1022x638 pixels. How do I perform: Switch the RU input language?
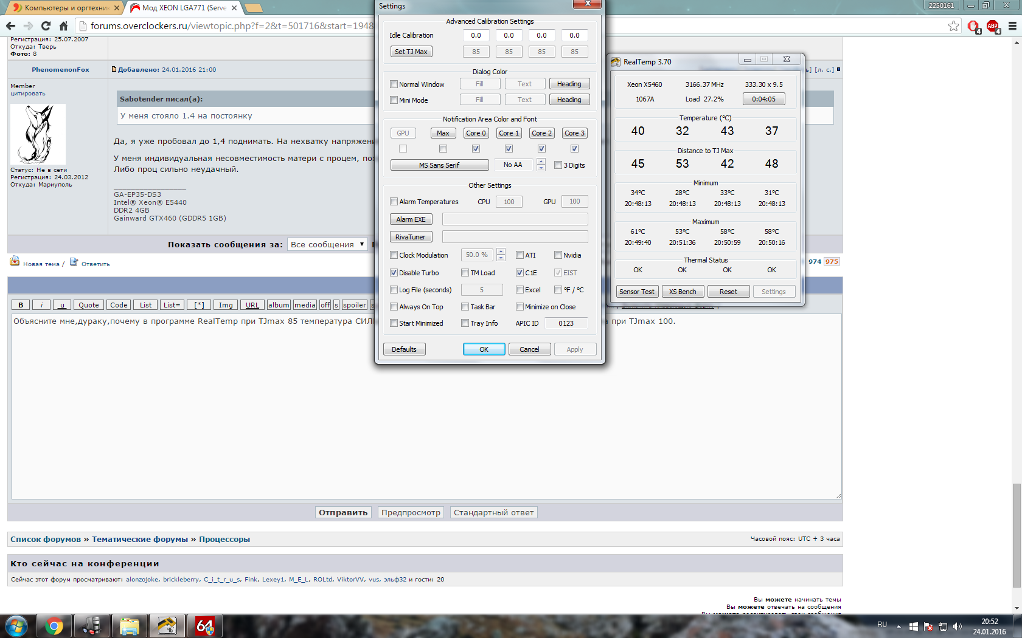click(882, 625)
